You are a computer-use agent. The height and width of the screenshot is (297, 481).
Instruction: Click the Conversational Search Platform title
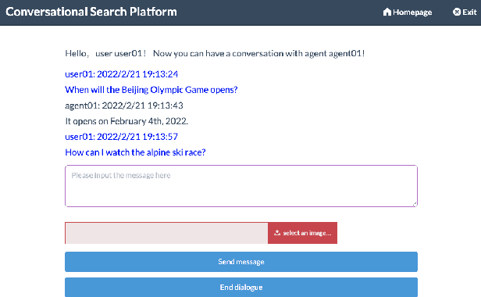point(91,12)
